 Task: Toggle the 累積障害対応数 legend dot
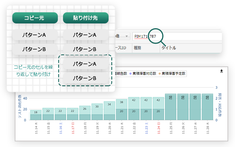(x=130, y=73)
